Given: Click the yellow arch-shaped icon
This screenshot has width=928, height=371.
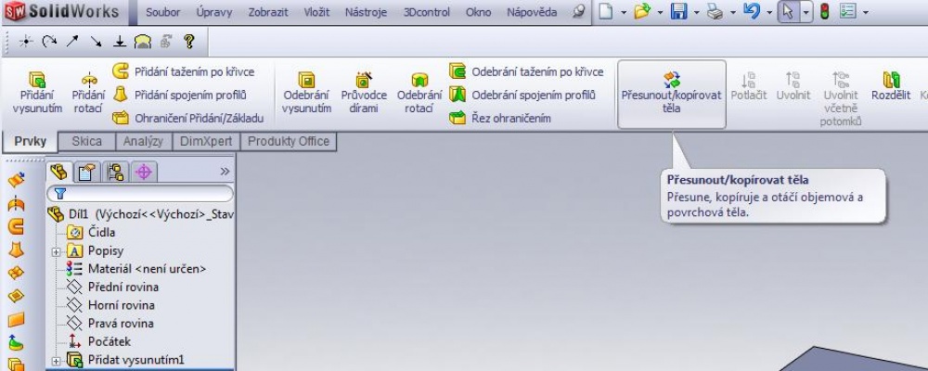Looking at the screenshot, I should pyautogui.click(x=143, y=42).
